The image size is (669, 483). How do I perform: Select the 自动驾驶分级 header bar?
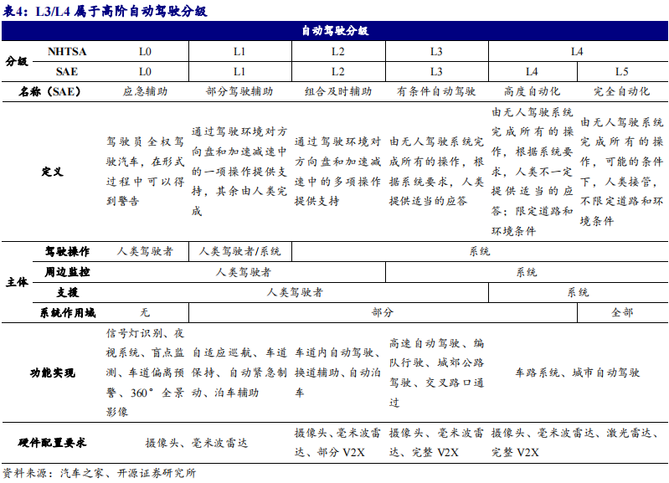(335, 30)
